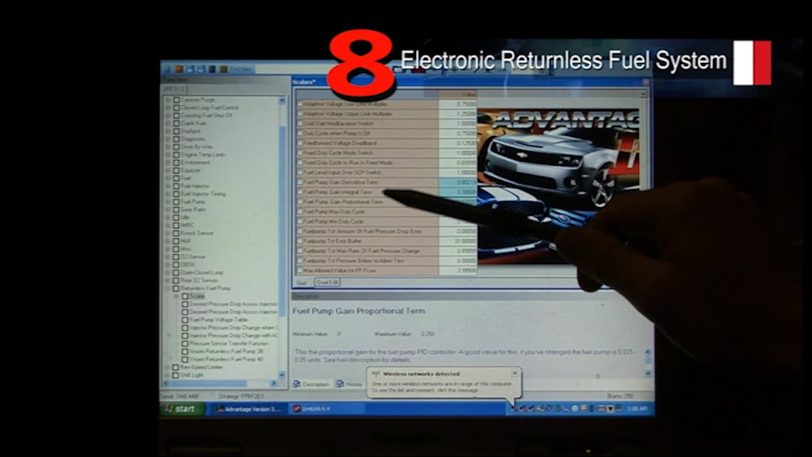Viewport: 812px width, 457px height.
Task: Click the Save toolbar icon
Action: [x=189, y=69]
